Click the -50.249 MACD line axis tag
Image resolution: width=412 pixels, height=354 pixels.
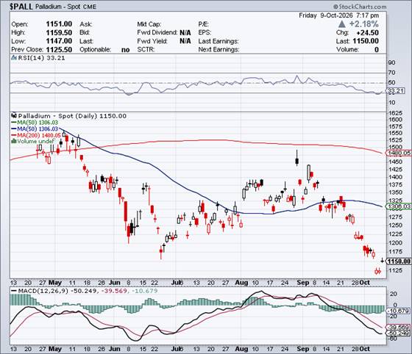[399, 333]
